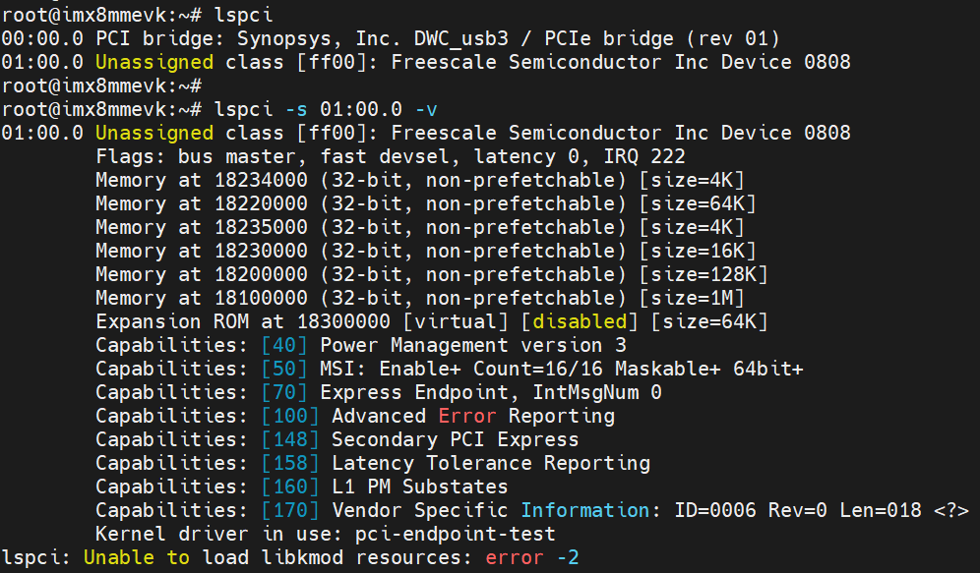Click the '[size=1M]' text

coord(691,298)
